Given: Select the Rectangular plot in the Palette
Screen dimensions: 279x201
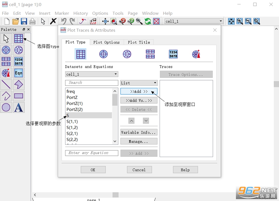Looking at the screenshot, I should [19, 39].
